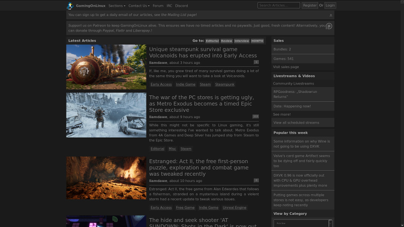Viewport: 404px width, 227px height.
Task: Click the page vertical scrollbar
Action: (x=402, y=113)
